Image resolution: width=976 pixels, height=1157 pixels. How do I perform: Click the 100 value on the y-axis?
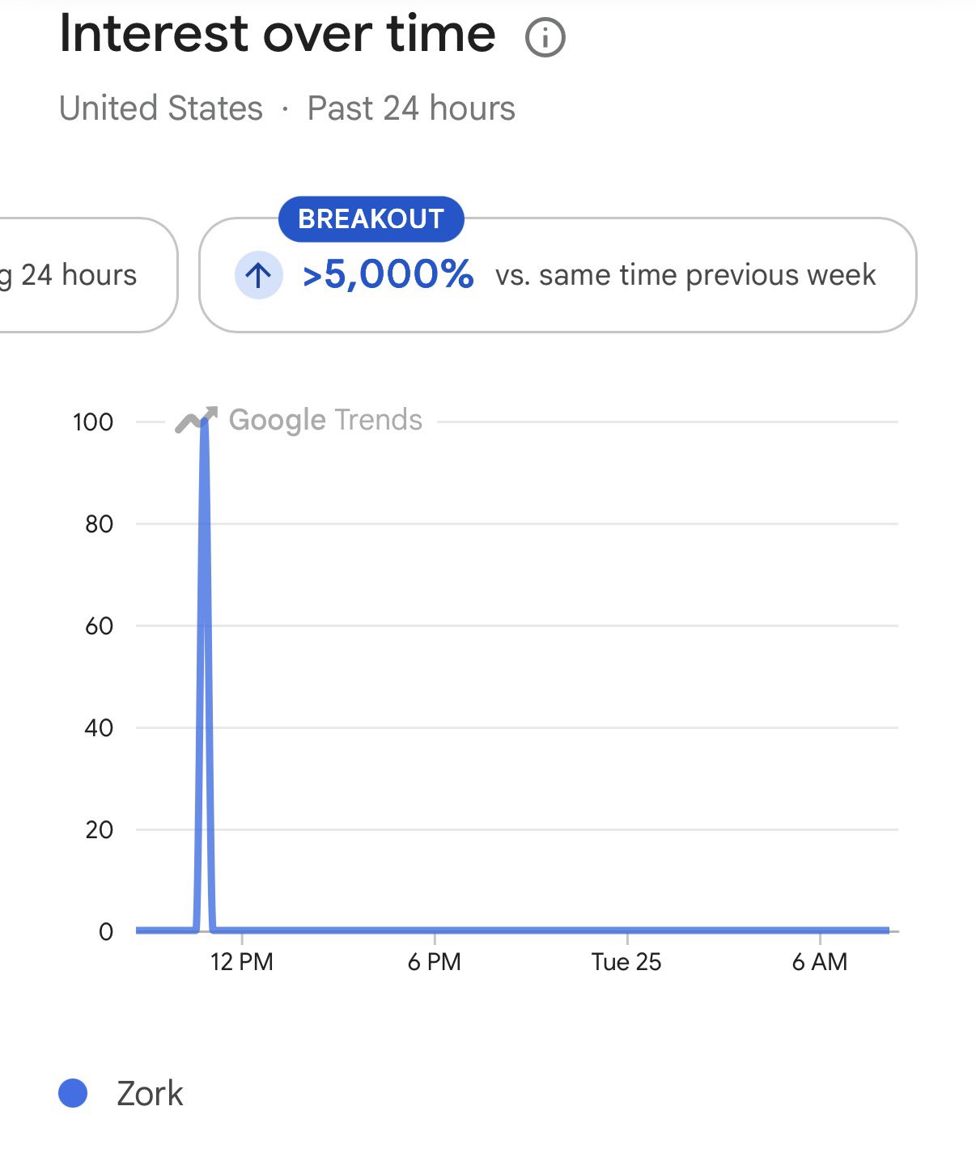[93, 422]
